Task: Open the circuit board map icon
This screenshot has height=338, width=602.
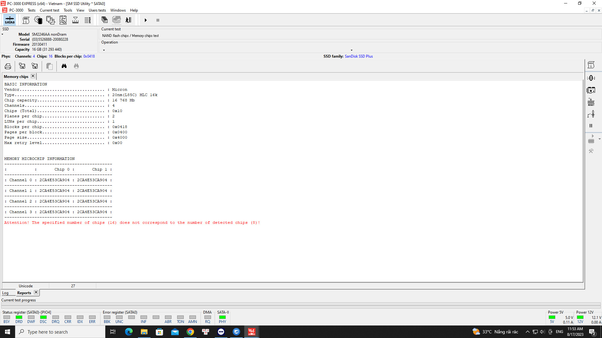Action: (x=63, y=20)
